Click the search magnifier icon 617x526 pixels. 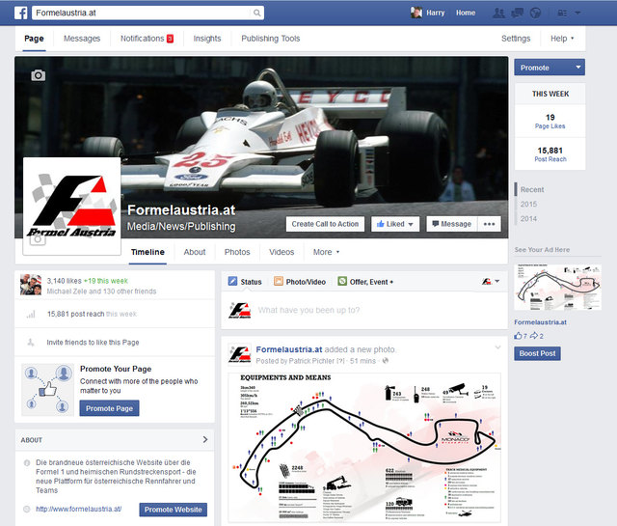pyautogui.click(x=257, y=14)
